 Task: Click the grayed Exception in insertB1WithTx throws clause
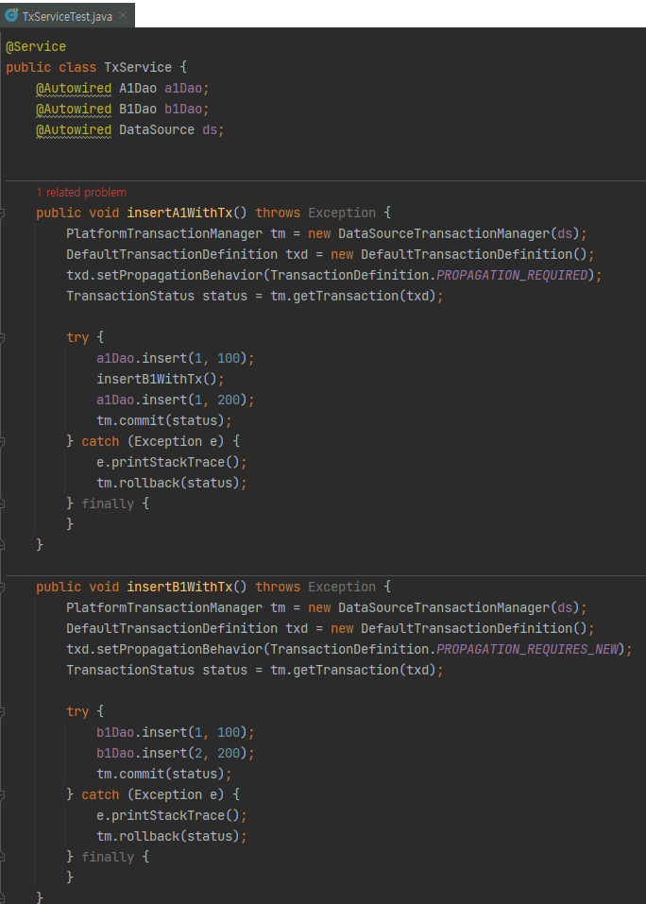[342, 587]
